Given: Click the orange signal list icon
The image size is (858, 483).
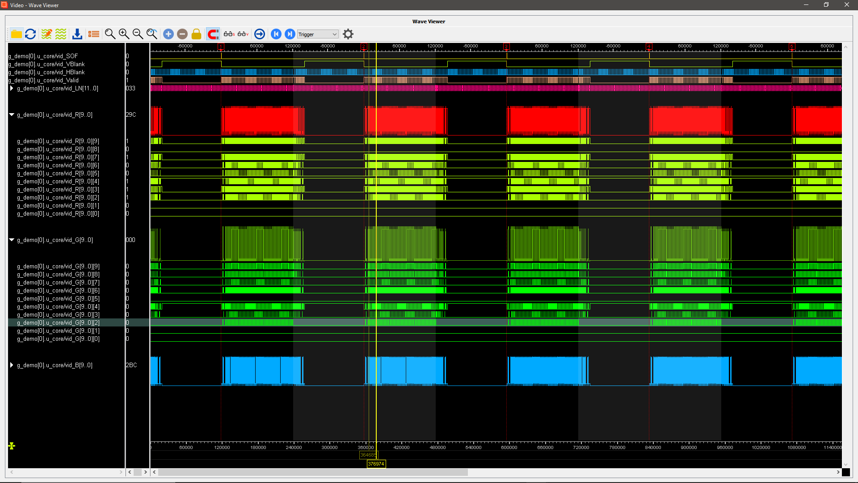Looking at the screenshot, I should click(x=94, y=34).
